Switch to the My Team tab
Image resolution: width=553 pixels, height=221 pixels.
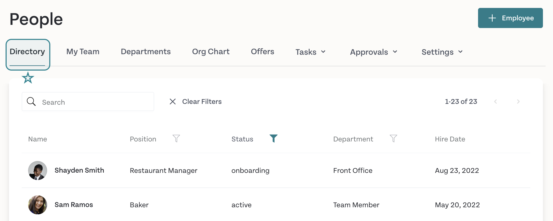[x=83, y=52]
